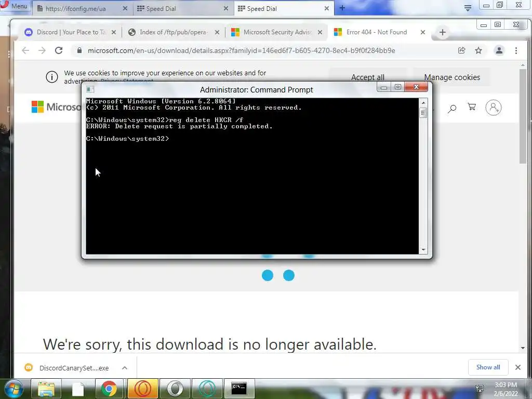Open Microsoft site search icon
The height and width of the screenshot is (399, 532).
pos(452,109)
